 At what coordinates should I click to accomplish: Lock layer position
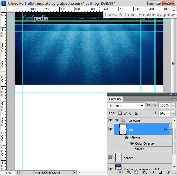[131, 113]
